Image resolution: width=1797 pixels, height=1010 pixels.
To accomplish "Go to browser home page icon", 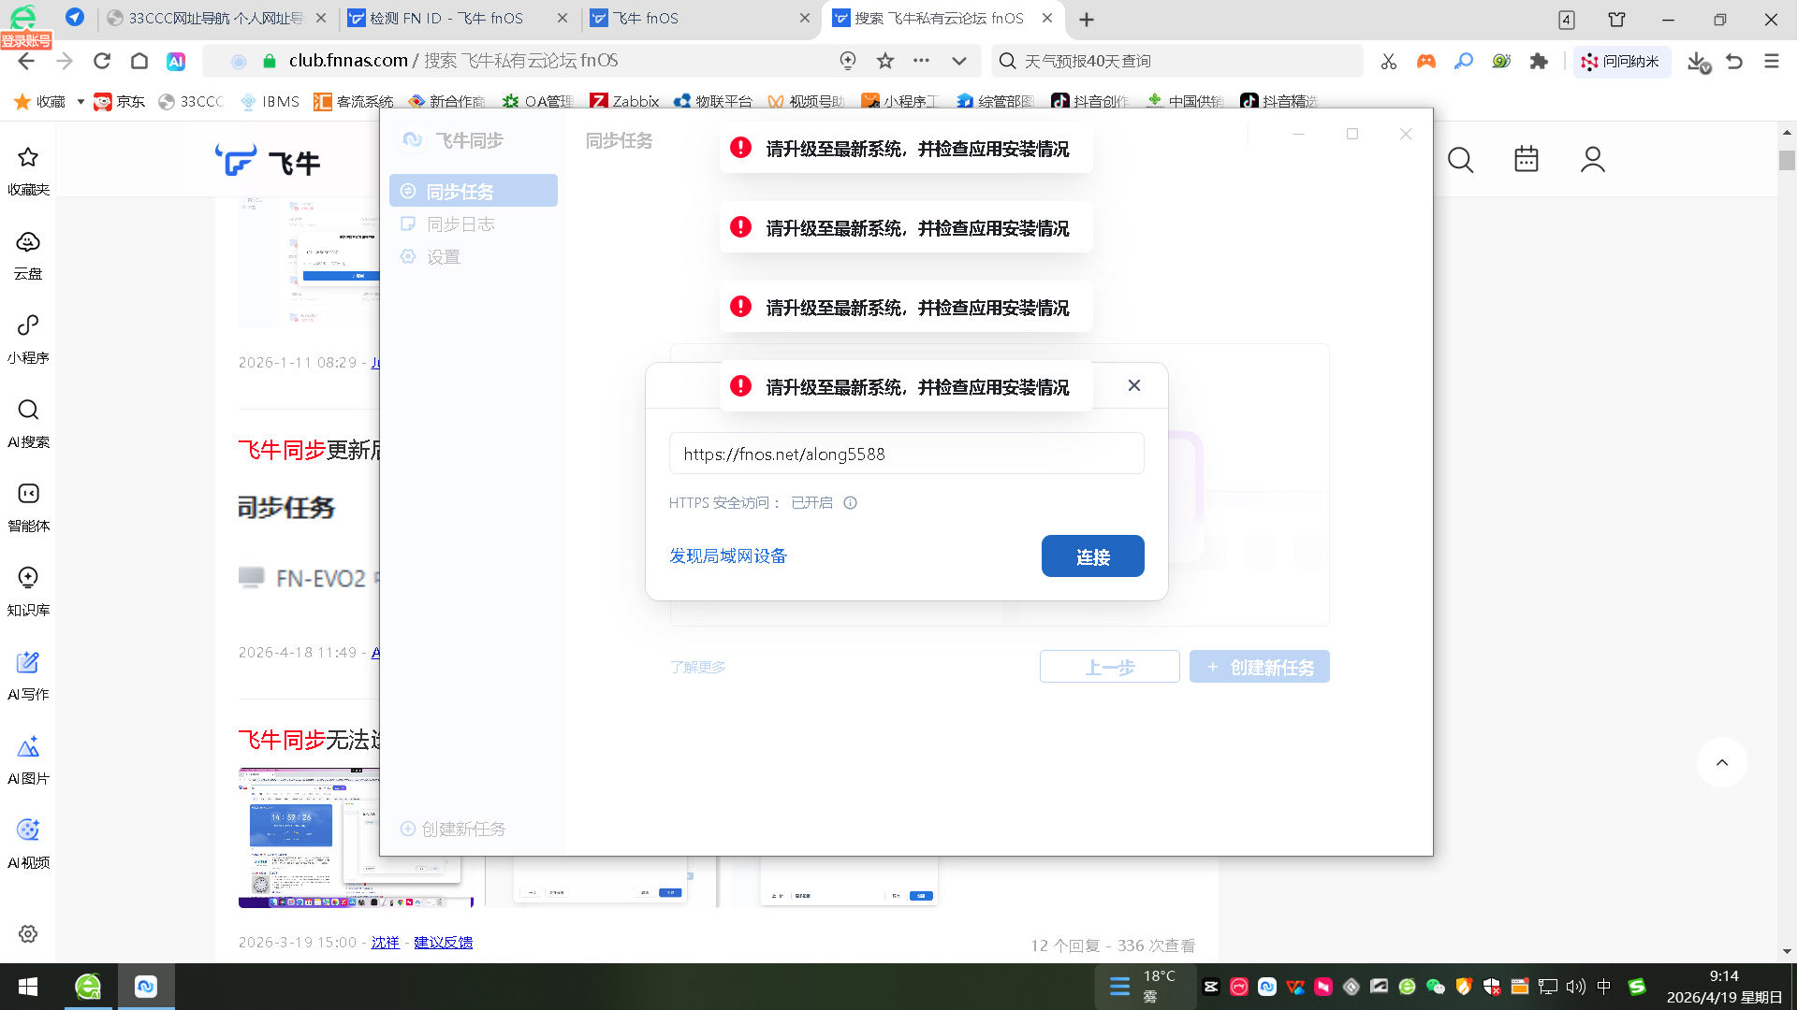I will (x=139, y=61).
